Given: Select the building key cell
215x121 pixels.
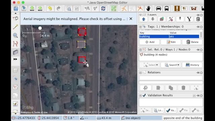Looking at the screenshot, I should pyautogui.click(x=154, y=36).
